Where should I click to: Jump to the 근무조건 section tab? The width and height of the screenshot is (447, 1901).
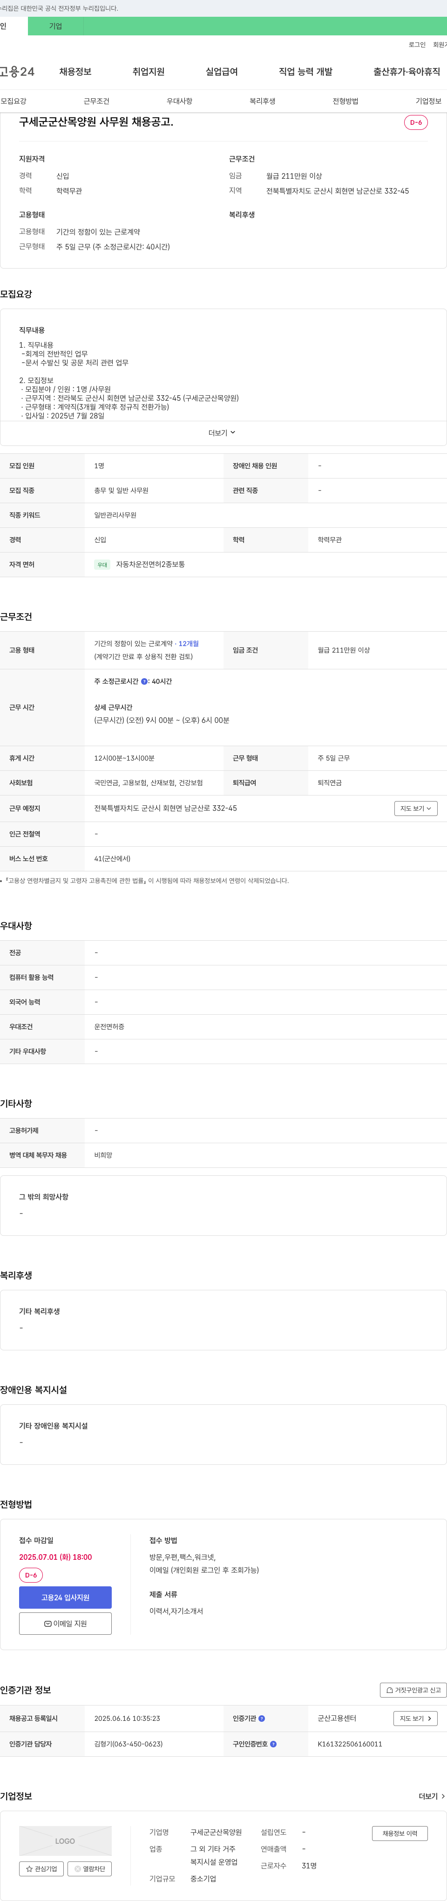click(x=96, y=101)
